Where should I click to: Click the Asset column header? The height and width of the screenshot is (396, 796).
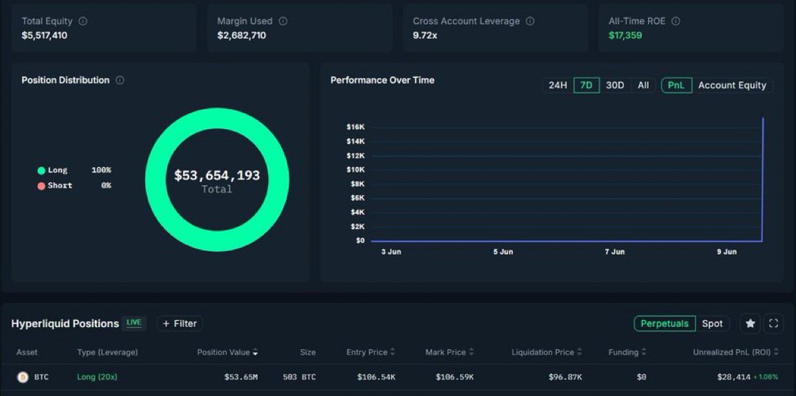[27, 353]
